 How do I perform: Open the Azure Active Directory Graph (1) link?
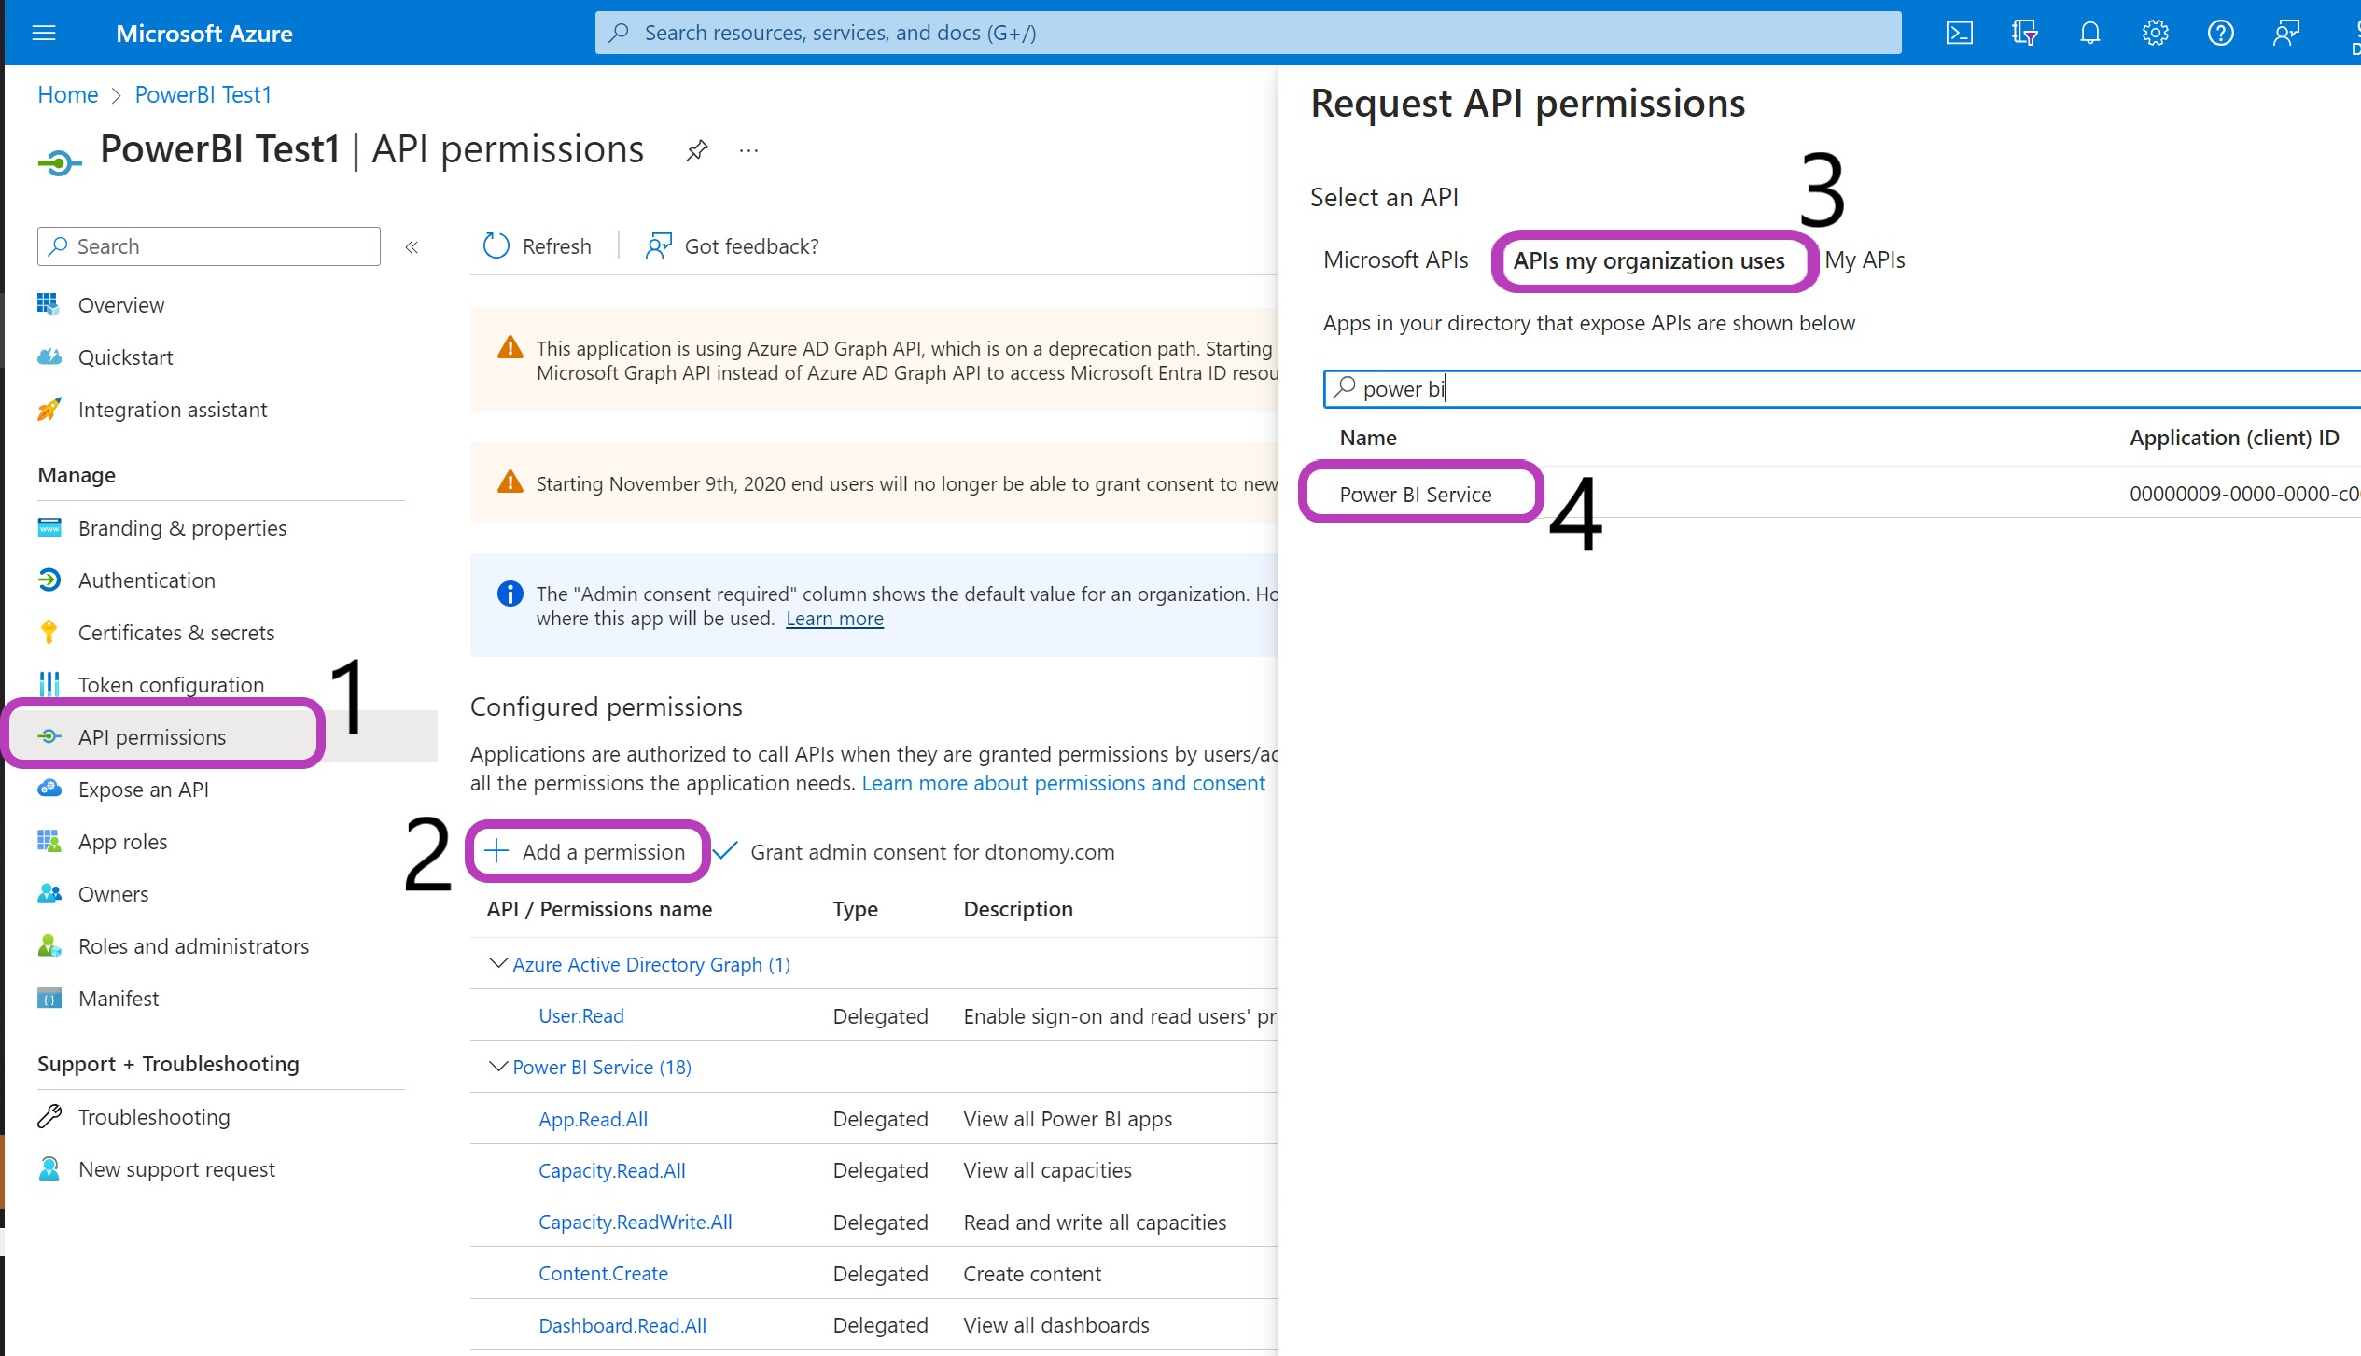pos(651,965)
